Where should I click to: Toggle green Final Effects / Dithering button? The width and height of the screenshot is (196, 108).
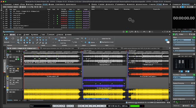pyautogui.click(x=194, y=75)
